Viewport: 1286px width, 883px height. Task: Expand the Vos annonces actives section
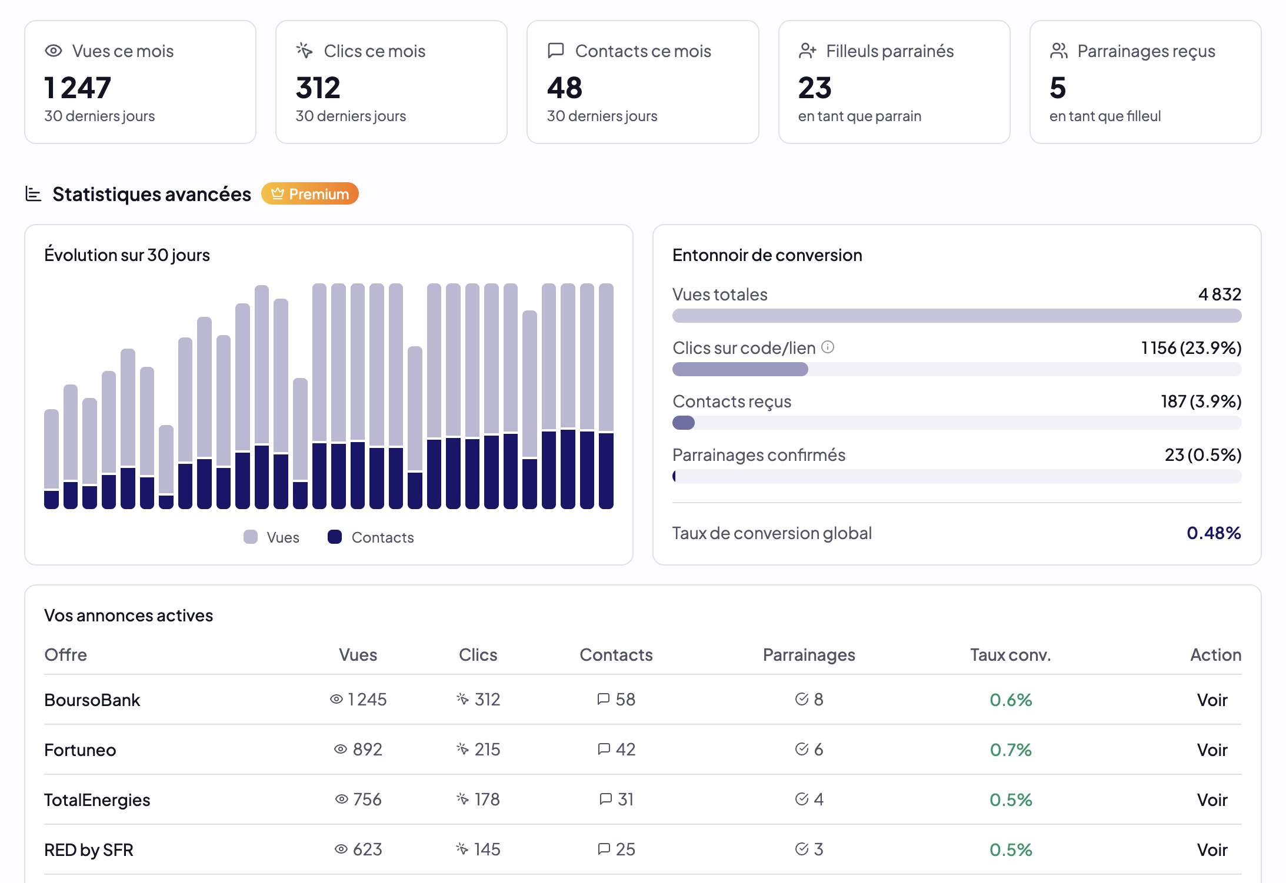(129, 616)
